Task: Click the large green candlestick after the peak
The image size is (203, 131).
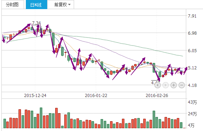Action: click(x=53, y=39)
